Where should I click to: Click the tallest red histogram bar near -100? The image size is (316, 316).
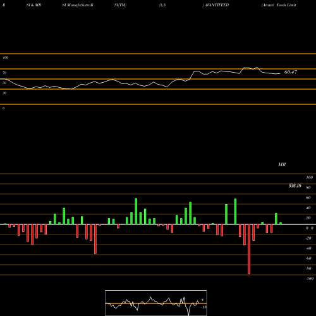(249, 249)
